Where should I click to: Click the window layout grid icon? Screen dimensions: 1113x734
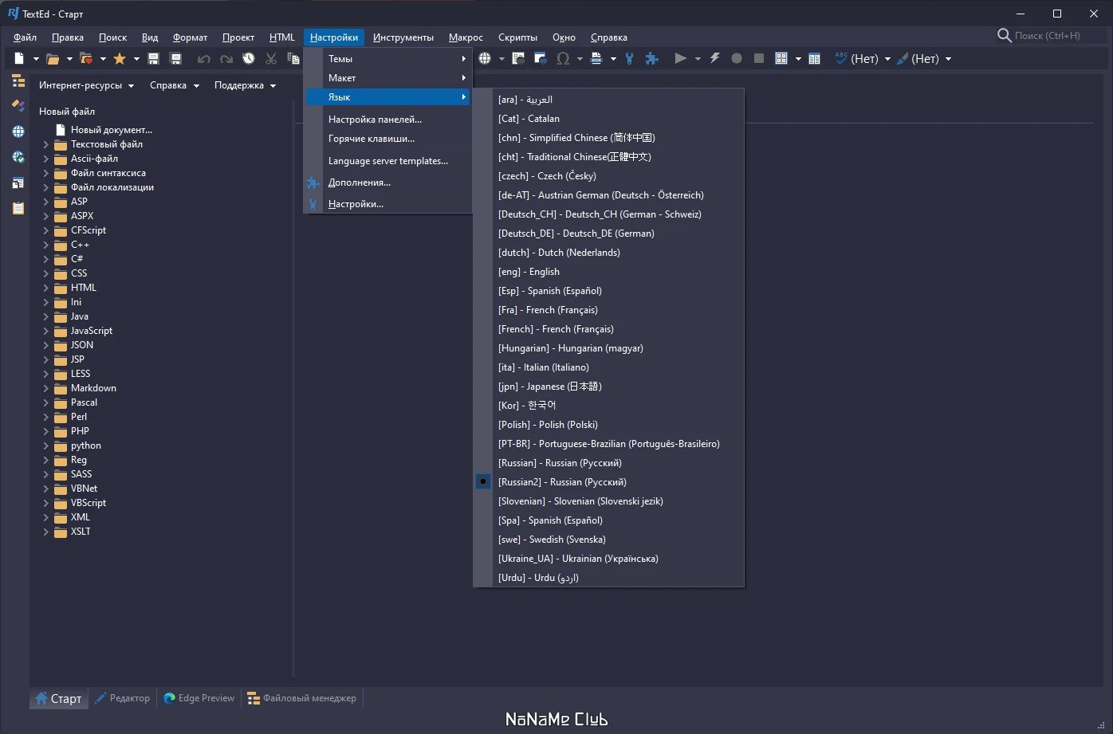tap(781, 58)
